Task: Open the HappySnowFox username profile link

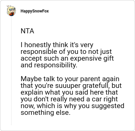Action: [35, 11]
